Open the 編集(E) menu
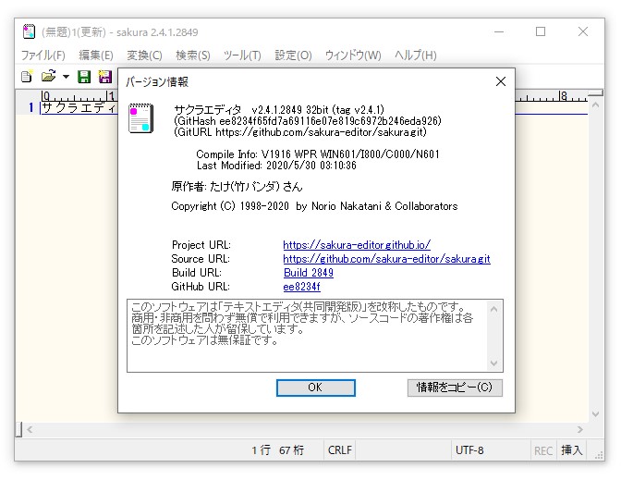This screenshot has height=480, width=621. (x=96, y=55)
